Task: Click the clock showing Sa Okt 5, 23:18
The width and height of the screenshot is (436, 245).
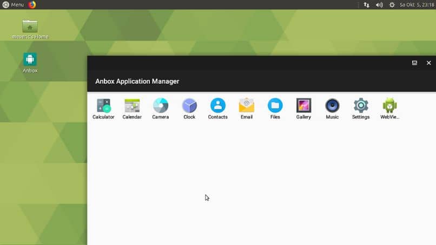Action: (417, 5)
